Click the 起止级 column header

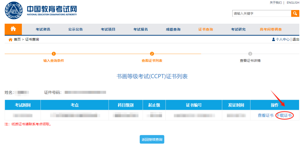click(x=154, y=105)
